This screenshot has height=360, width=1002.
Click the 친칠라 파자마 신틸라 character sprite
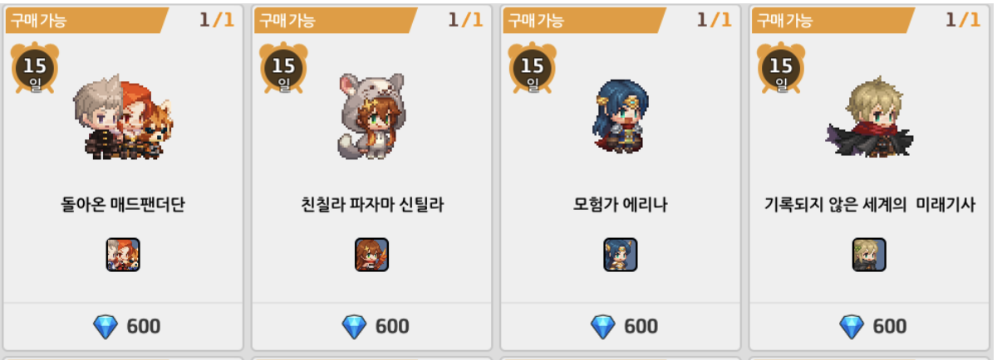click(x=371, y=115)
